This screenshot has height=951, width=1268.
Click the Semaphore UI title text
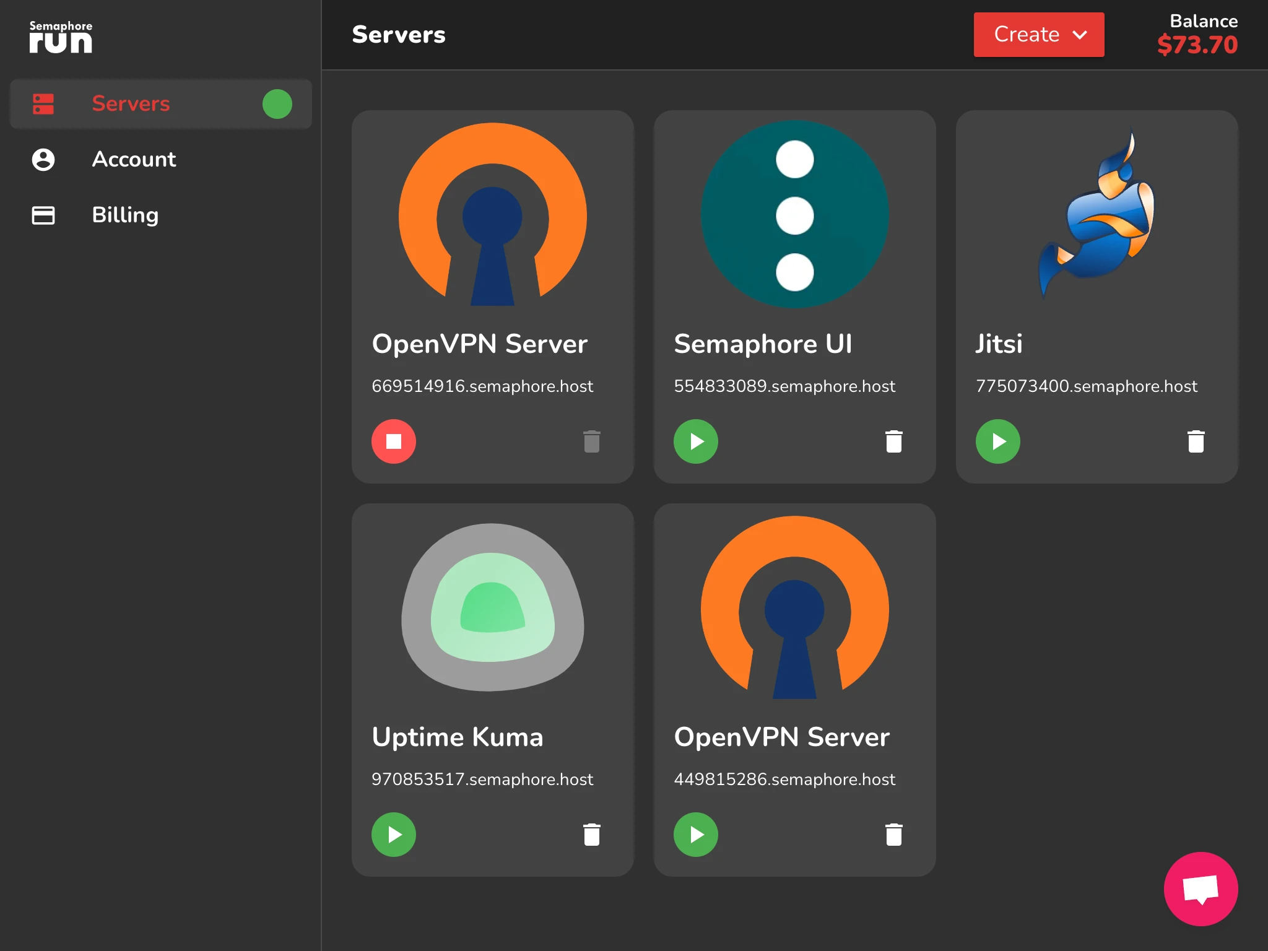tap(763, 344)
